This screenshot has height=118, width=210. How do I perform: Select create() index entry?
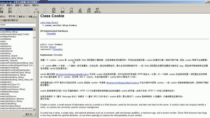click(3, 42)
